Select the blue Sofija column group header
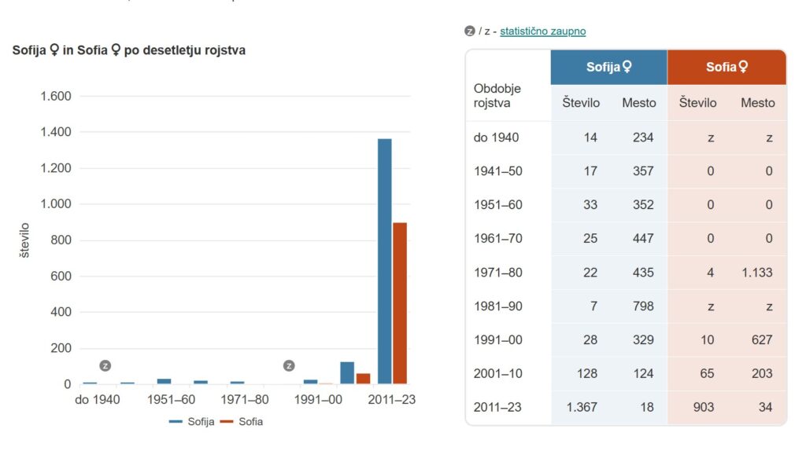The width and height of the screenshot is (806, 462). (x=608, y=68)
